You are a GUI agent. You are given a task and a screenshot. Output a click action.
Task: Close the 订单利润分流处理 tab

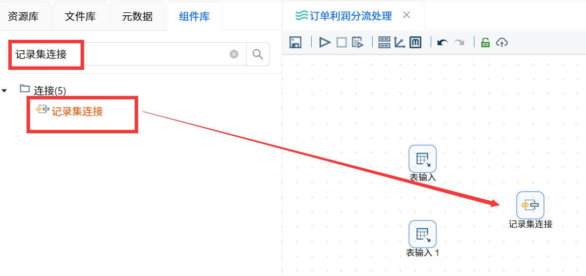[x=407, y=15]
